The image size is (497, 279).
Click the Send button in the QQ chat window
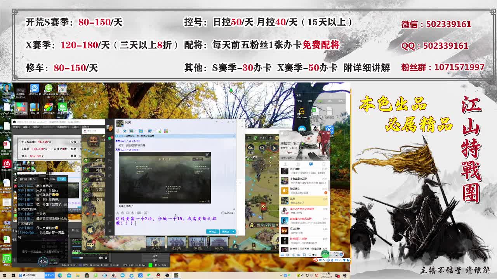[x=226, y=232]
